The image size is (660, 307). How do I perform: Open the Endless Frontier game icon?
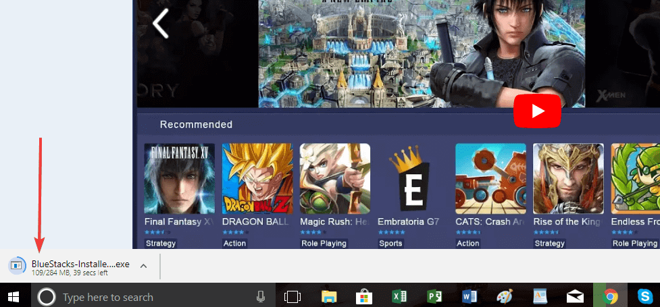636,179
